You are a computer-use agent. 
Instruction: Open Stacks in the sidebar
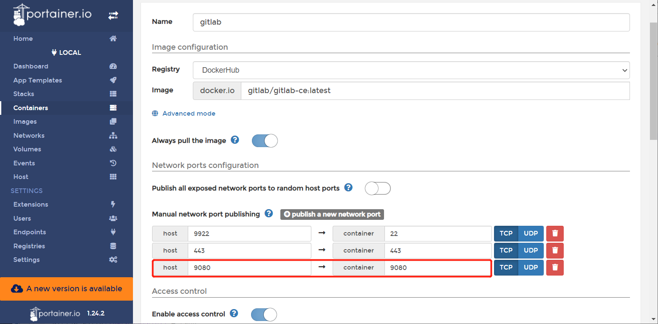[x=23, y=94]
